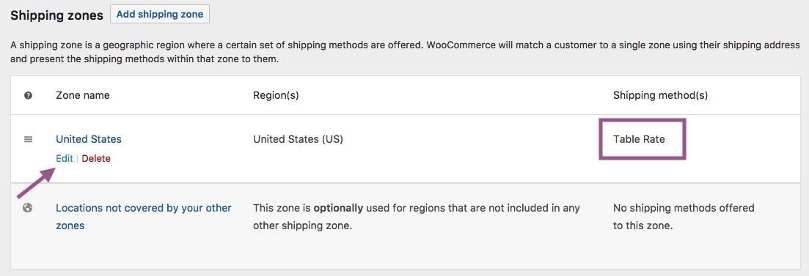Viewport: 809px width, 276px height.
Task: Delete the United States shipping zone
Action: click(x=96, y=159)
